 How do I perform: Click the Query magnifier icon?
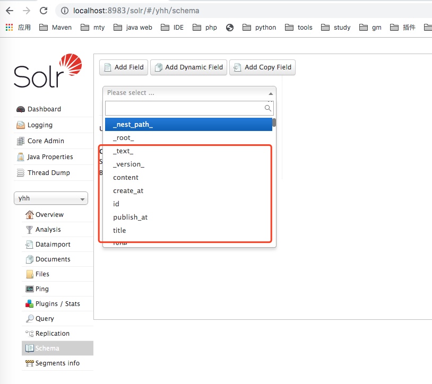tap(30, 319)
